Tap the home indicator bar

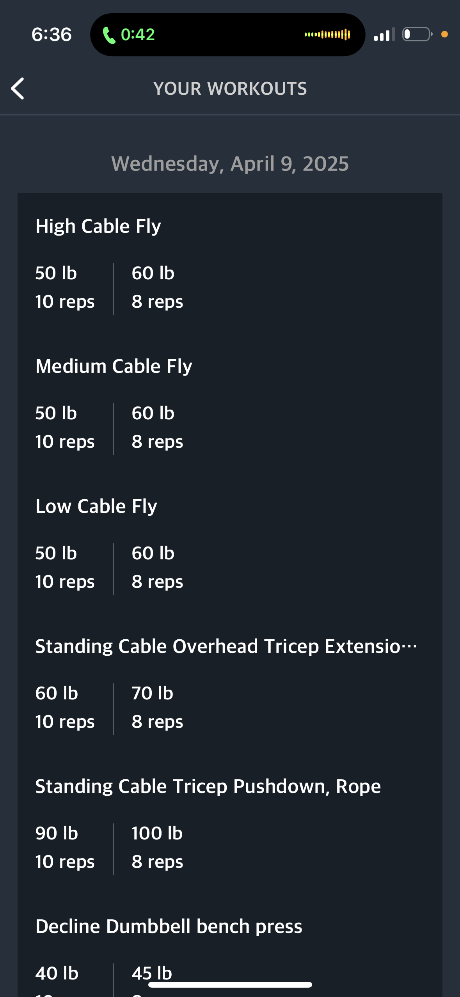(230, 985)
